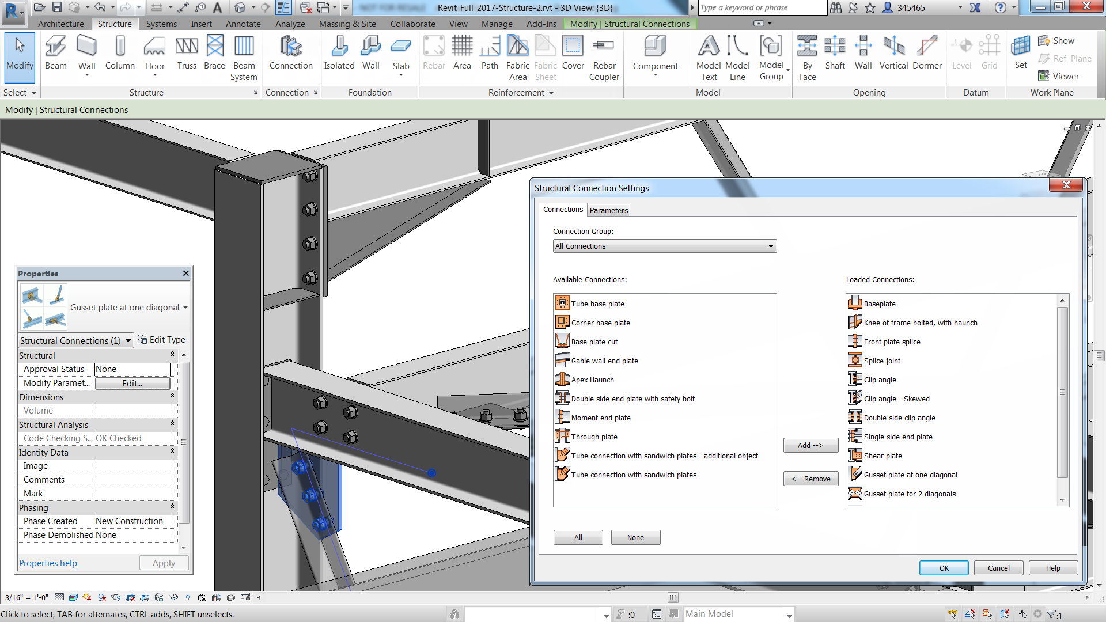1106x622 pixels.
Task: Click the search keyword input box
Action: (762, 8)
